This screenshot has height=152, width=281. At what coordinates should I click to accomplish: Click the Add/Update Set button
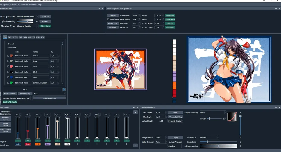coord(49,98)
